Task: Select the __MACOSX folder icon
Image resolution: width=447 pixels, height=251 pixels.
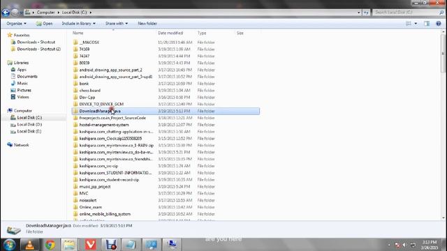Action: [x=75, y=42]
